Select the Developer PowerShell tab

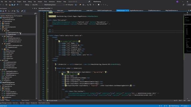point(44,8)
